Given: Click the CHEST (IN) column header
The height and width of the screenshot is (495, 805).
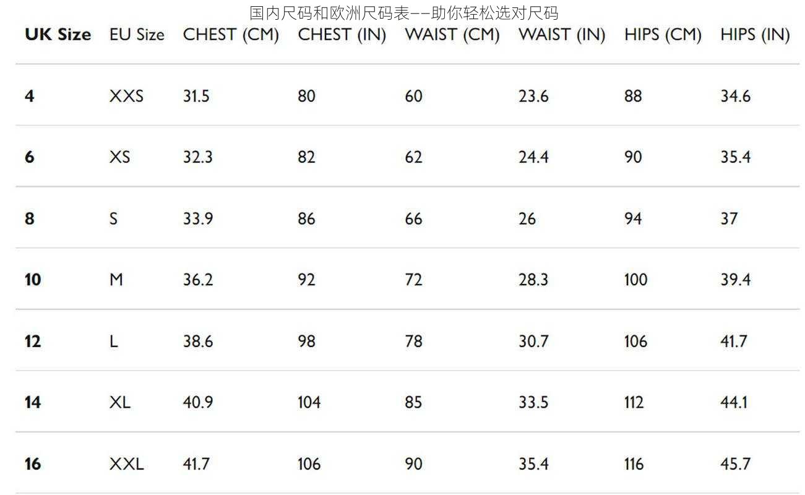Looking at the screenshot, I should [x=342, y=35].
